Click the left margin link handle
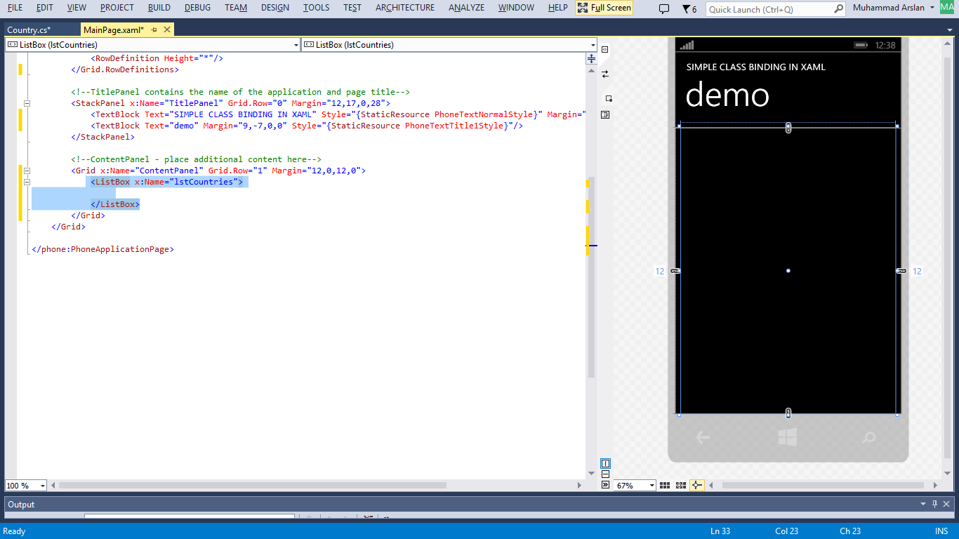959x539 pixels. (x=675, y=271)
